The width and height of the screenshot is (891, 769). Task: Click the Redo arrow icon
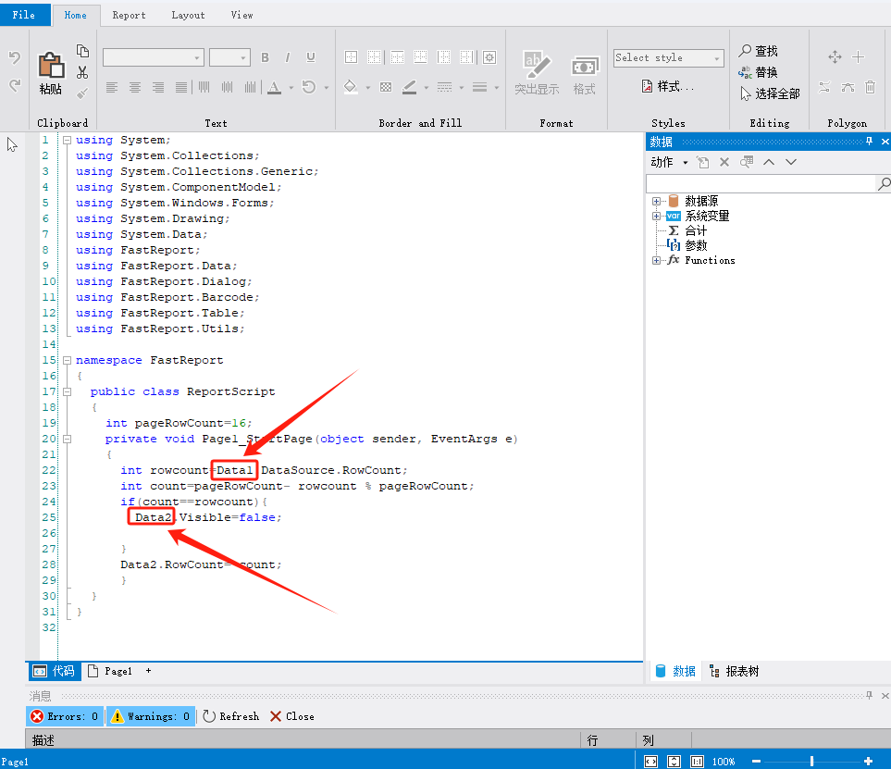click(x=15, y=85)
